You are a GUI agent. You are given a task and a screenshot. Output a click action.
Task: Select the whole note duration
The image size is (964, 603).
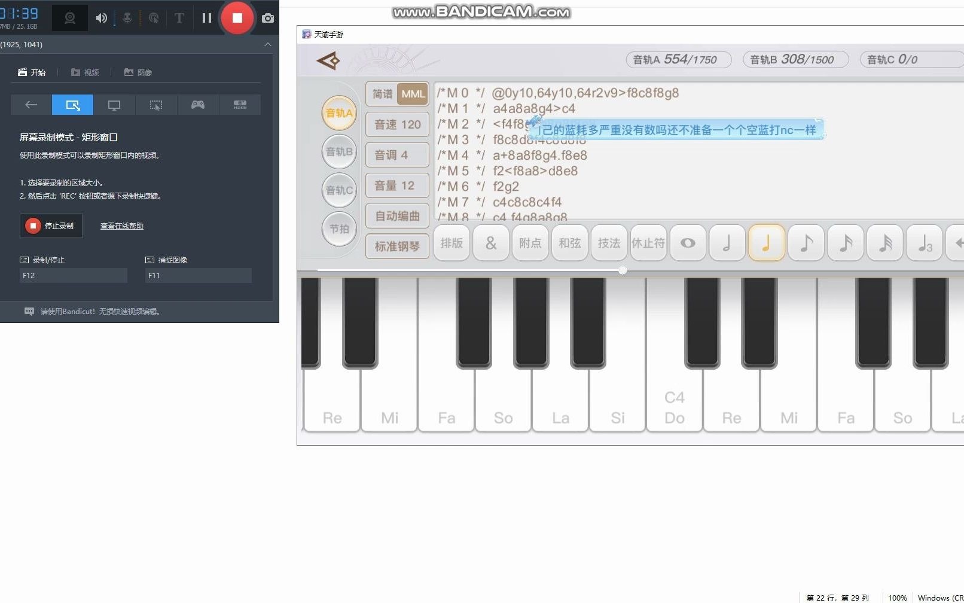point(688,243)
